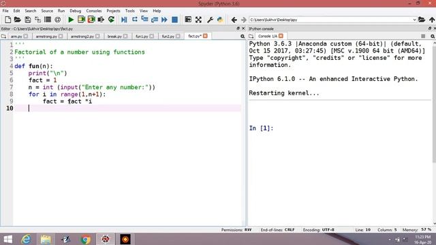Open the PYTHONPATH manager Python icon
Image resolution: width=436 pixels, height=245 pixels.
pyautogui.click(x=220, y=20)
